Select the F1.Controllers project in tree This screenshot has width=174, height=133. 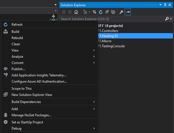108,31
